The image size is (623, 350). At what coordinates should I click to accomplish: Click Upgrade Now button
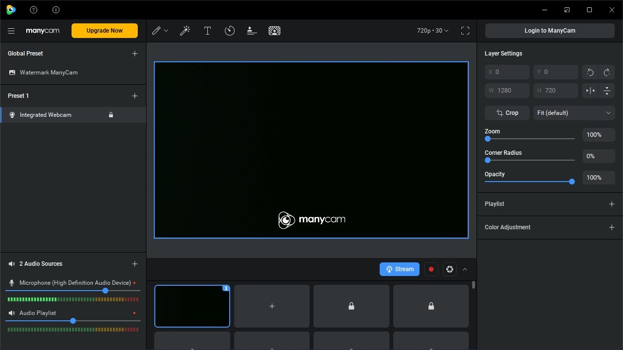(x=105, y=31)
